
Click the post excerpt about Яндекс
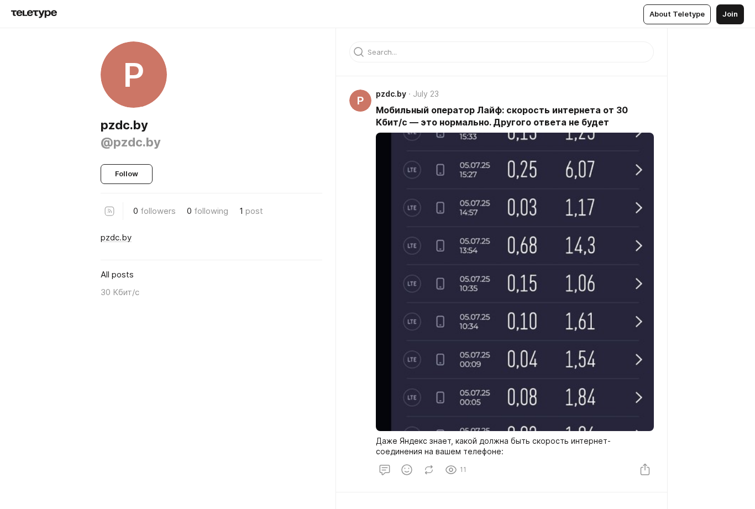click(x=493, y=446)
